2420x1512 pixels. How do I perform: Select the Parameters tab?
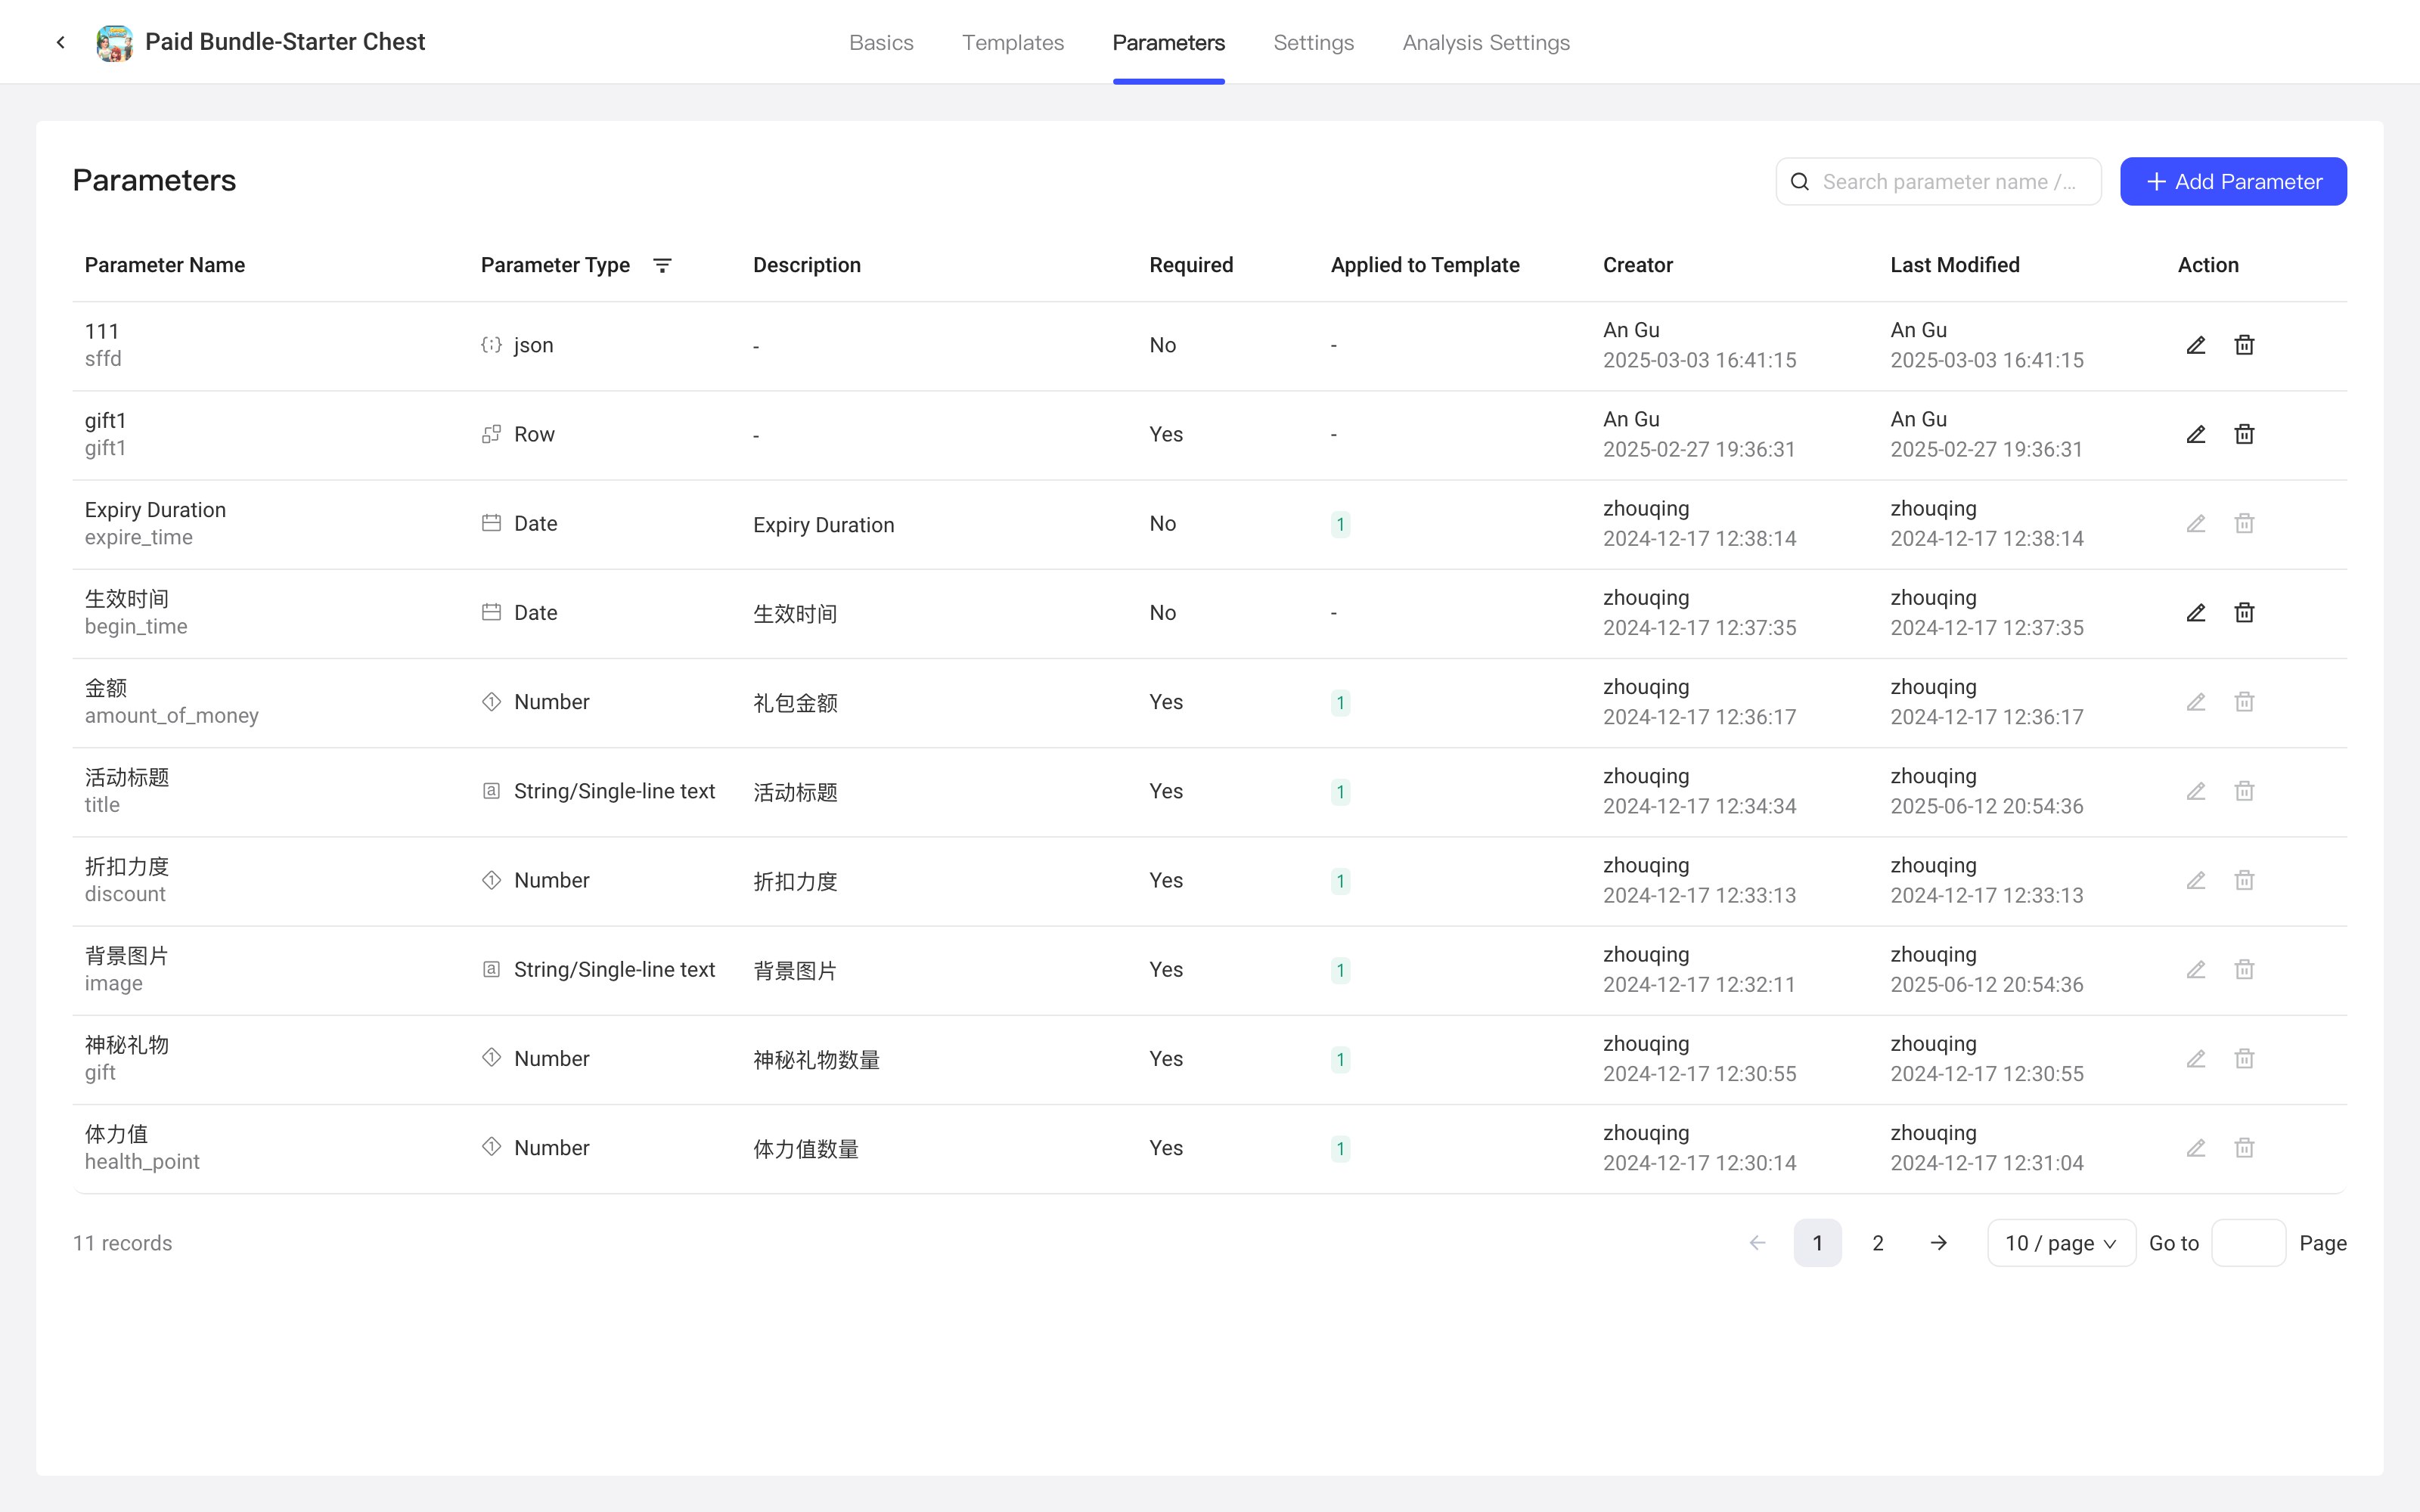[1168, 43]
